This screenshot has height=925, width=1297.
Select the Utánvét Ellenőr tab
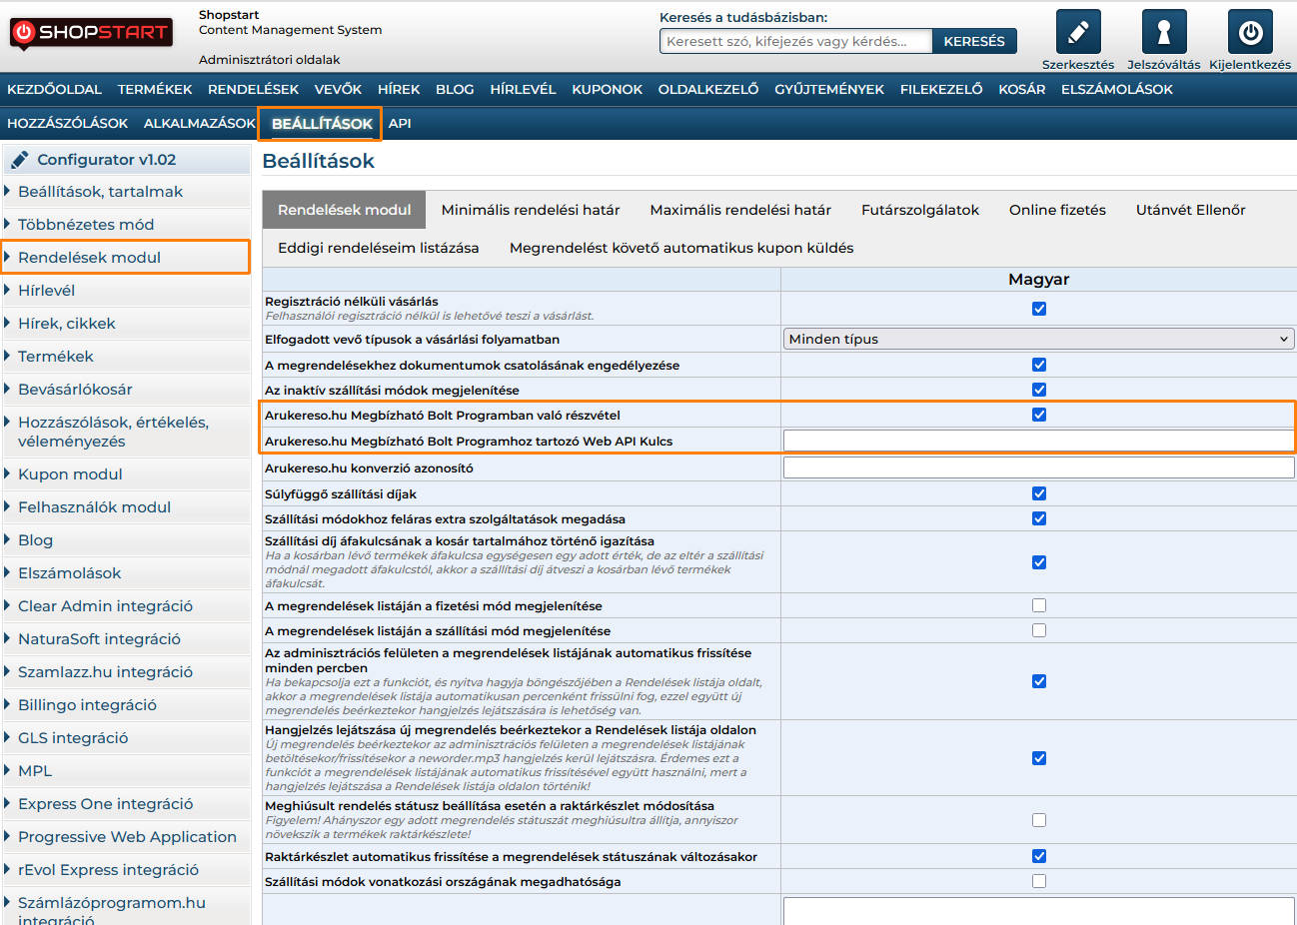click(x=1191, y=210)
